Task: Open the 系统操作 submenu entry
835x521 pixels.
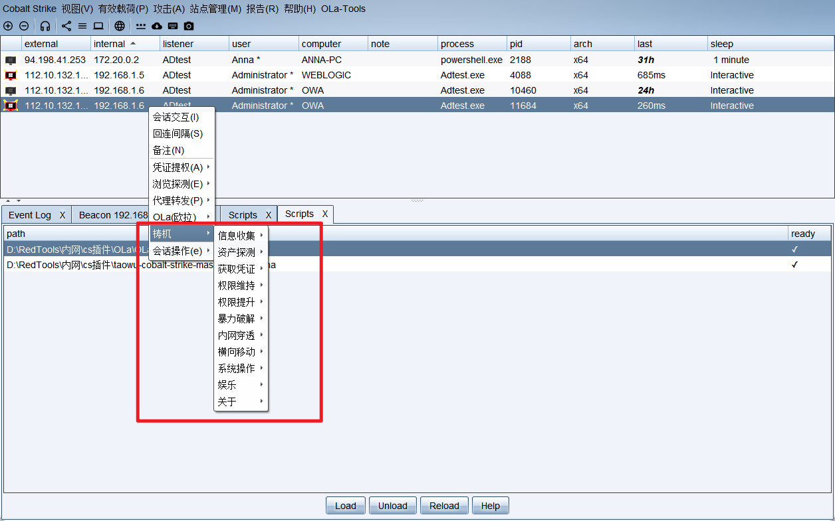Action: coord(241,368)
